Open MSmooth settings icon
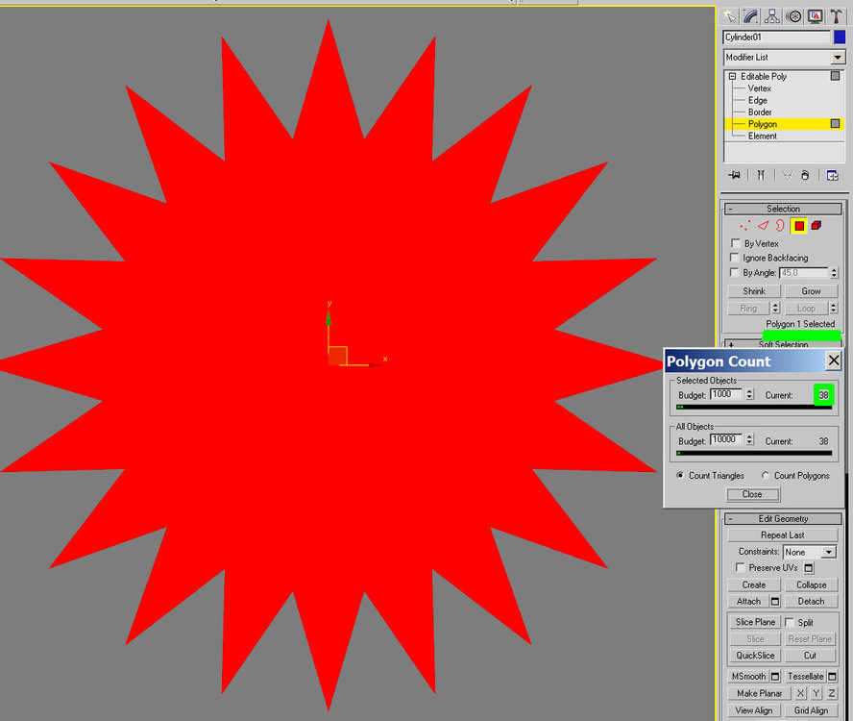This screenshot has height=721, width=853. 775,677
